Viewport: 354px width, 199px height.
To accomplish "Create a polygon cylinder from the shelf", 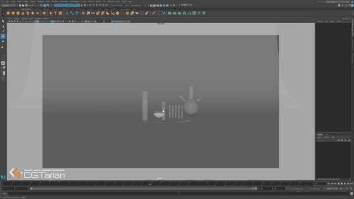I will coord(18,13).
